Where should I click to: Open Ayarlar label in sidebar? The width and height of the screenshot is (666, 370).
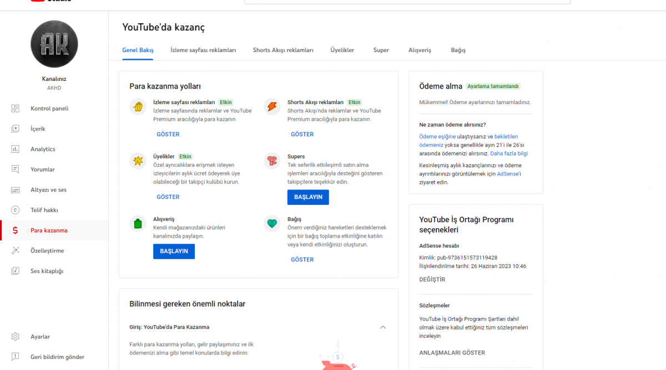pyautogui.click(x=40, y=337)
